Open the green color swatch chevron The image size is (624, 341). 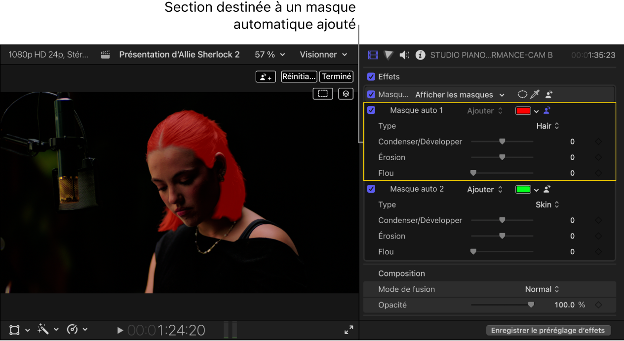[536, 190]
